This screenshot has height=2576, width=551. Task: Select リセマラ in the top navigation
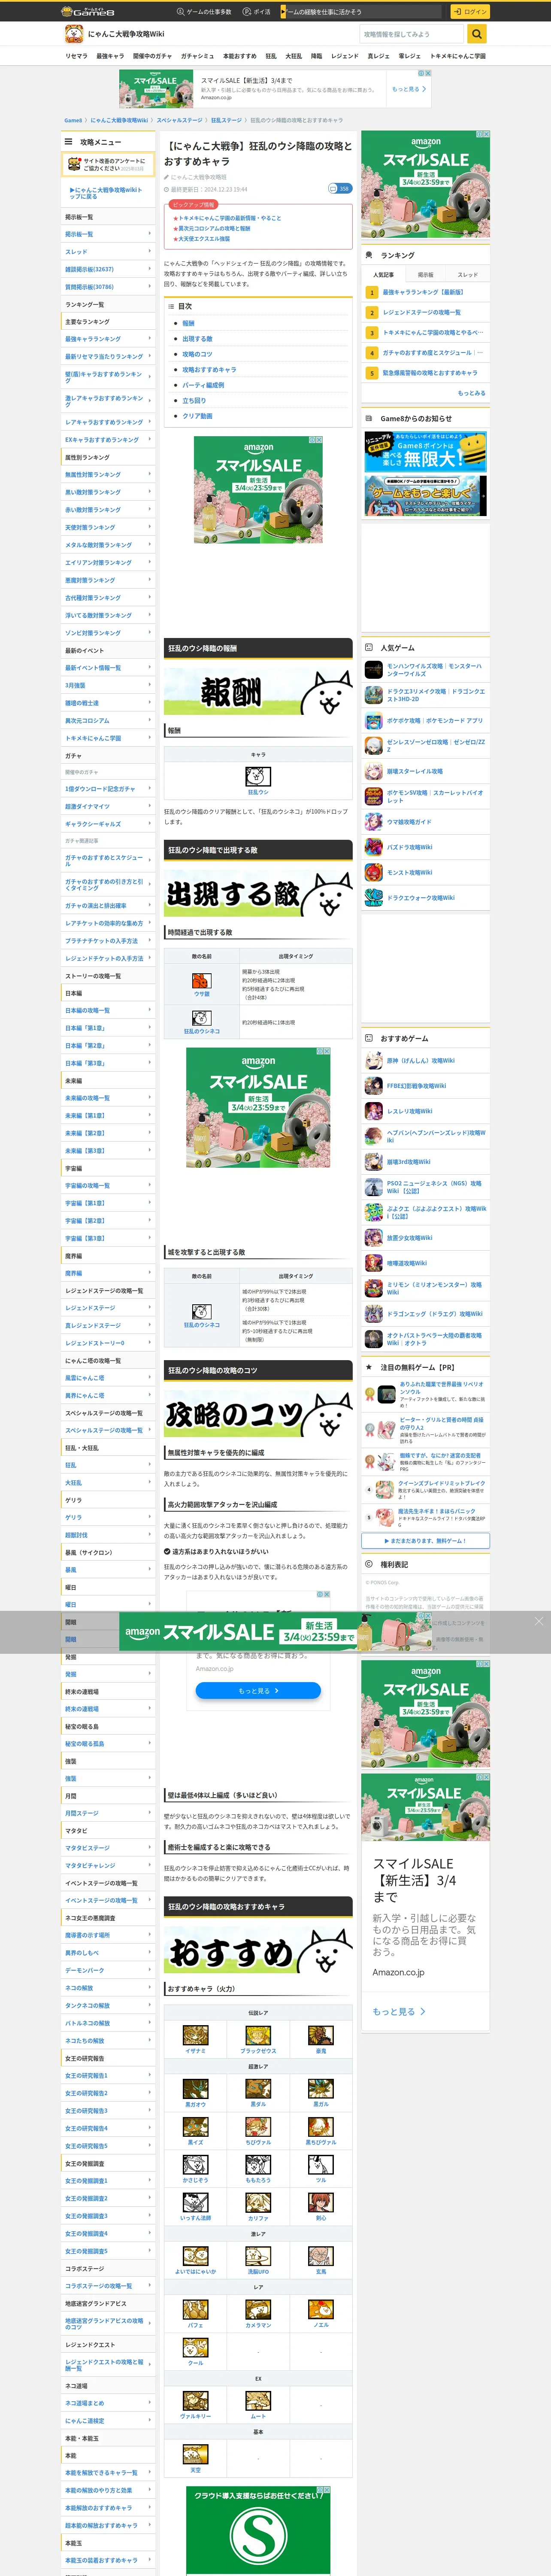76,56
